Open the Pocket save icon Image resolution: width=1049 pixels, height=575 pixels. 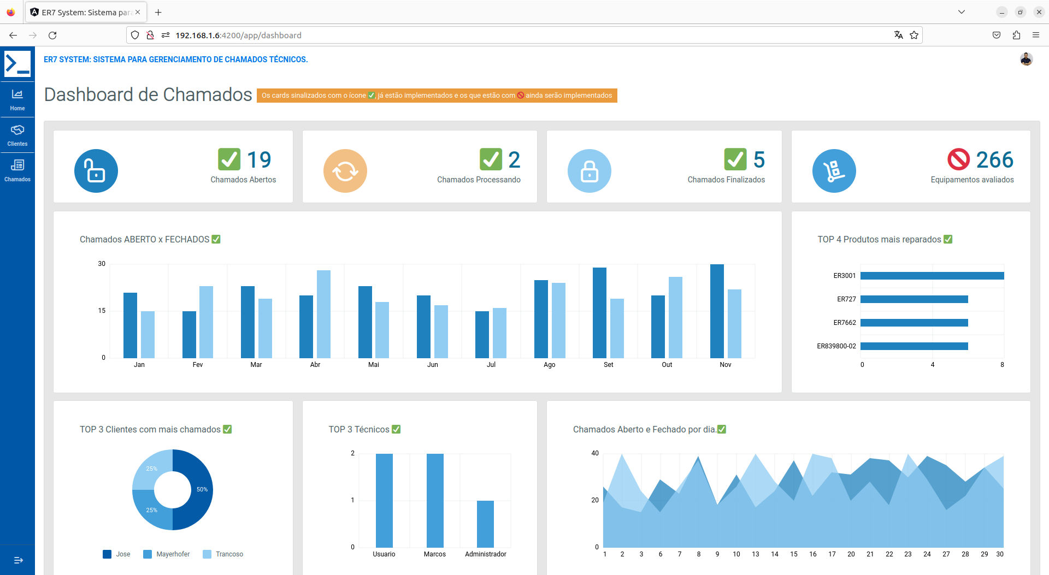pyautogui.click(x=997, y=35)
